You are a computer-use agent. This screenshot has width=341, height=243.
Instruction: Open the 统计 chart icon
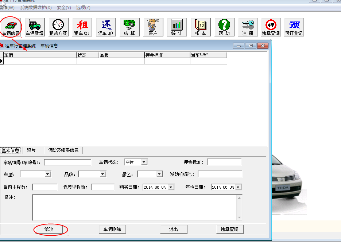pyautogui.click(x=177, y=27)
